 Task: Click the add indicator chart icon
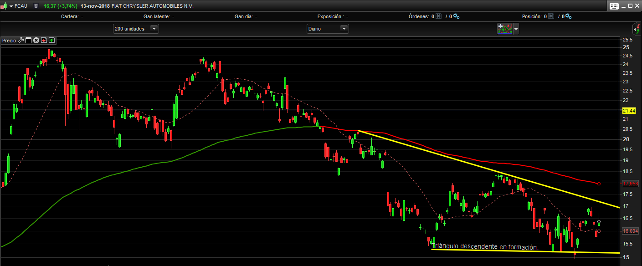coord(504,29)
